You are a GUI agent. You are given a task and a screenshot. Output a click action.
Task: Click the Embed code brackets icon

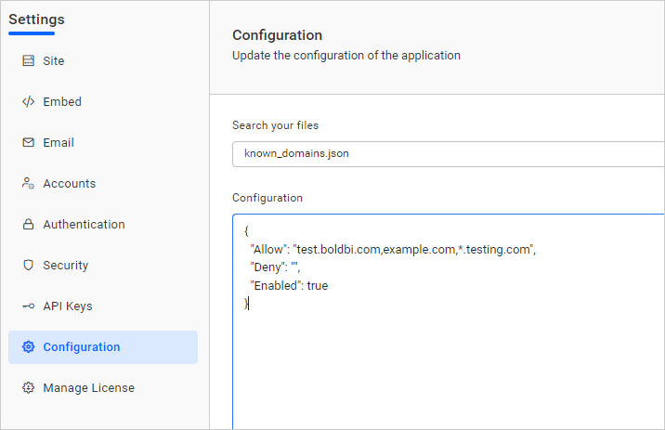click(x=29, y=102)
